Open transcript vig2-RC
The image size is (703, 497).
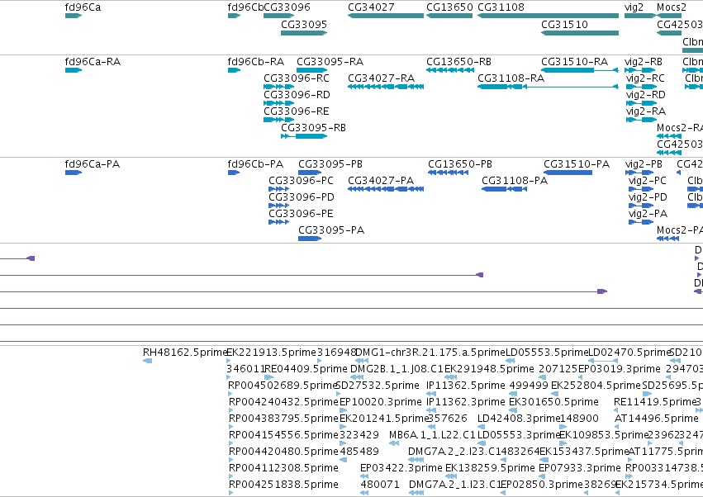coord(642,87)
